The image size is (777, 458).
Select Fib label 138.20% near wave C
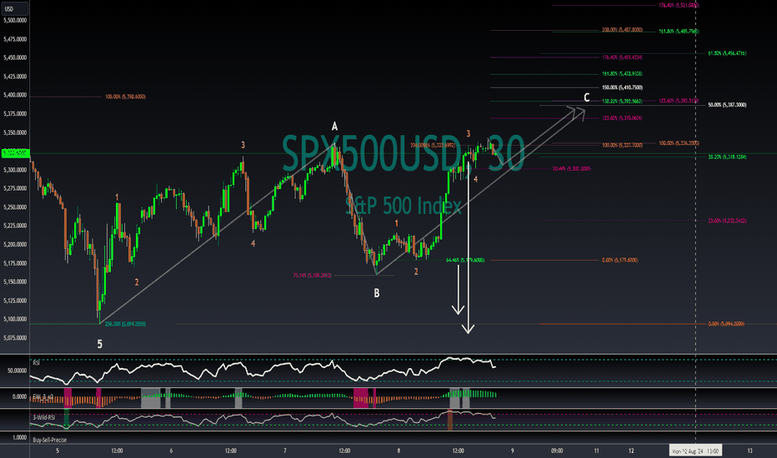click(622, 101)
